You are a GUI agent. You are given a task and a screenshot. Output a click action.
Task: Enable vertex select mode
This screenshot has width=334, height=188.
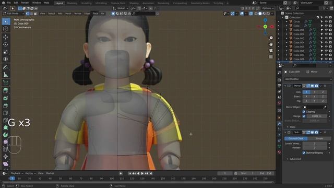pyautogui.click(x=28, y=14)
